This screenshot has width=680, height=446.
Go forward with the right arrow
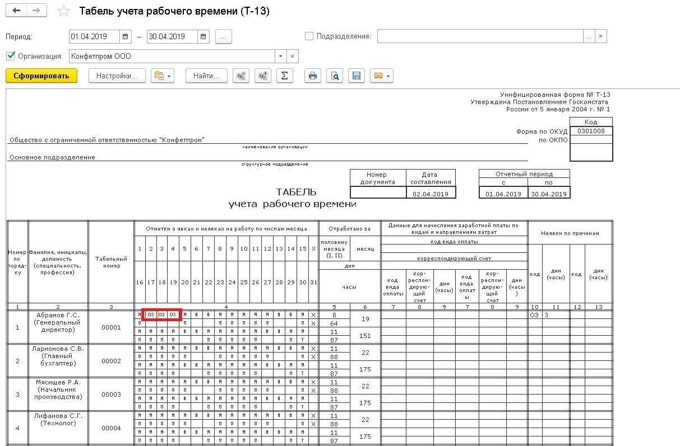coord(36,11)
